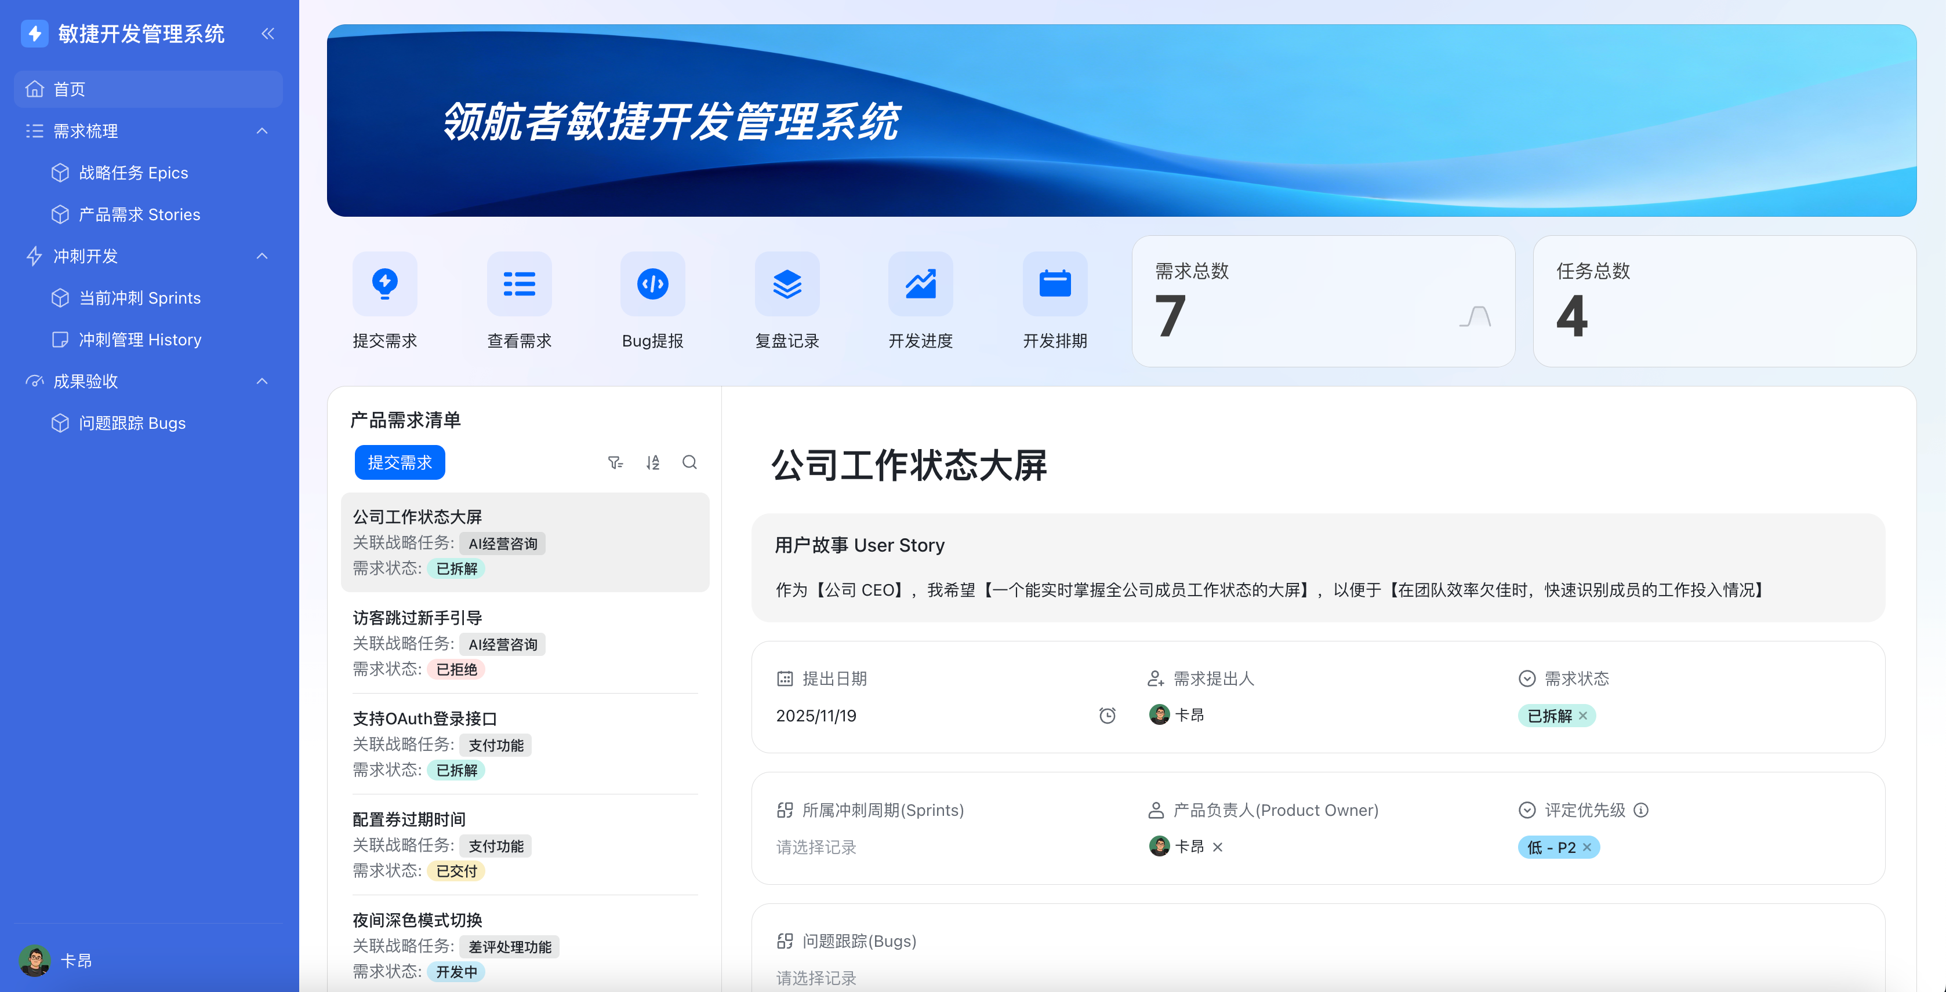
Task: Remove the 已拆解 status tag
Action: [1582, 716]
